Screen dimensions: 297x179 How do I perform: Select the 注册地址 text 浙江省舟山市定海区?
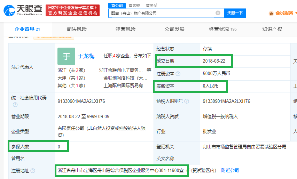coord(77,171)
